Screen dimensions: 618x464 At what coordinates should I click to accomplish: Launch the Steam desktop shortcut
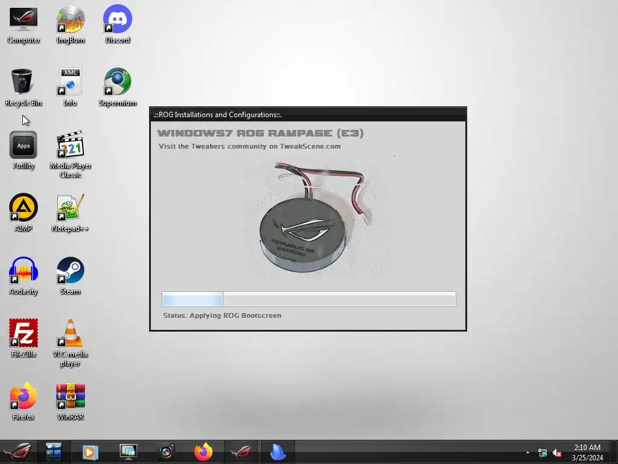click(x=70, y=275)
